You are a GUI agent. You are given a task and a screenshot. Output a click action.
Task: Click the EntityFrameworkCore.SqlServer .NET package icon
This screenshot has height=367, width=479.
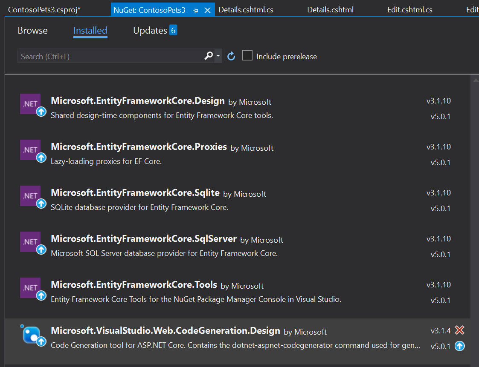[30, 242]
